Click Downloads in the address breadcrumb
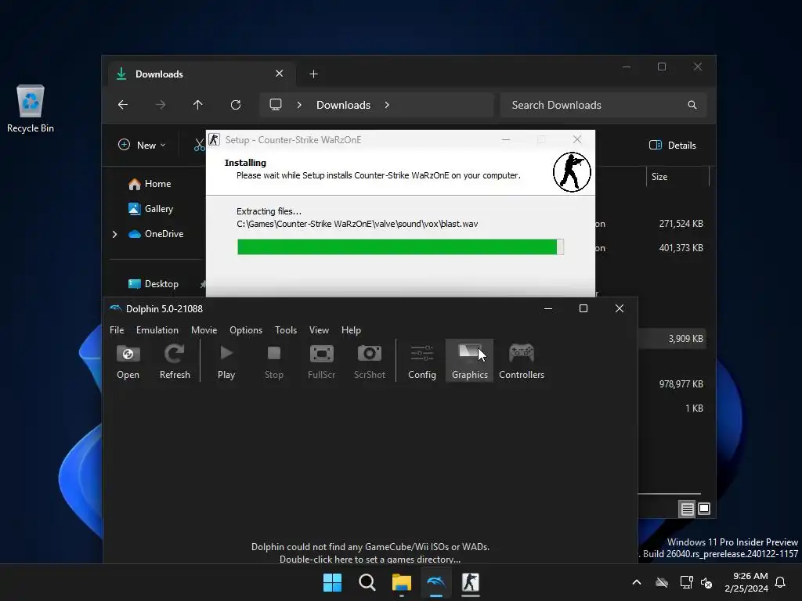This screenshot has width=802, height=601. point(343,105)
